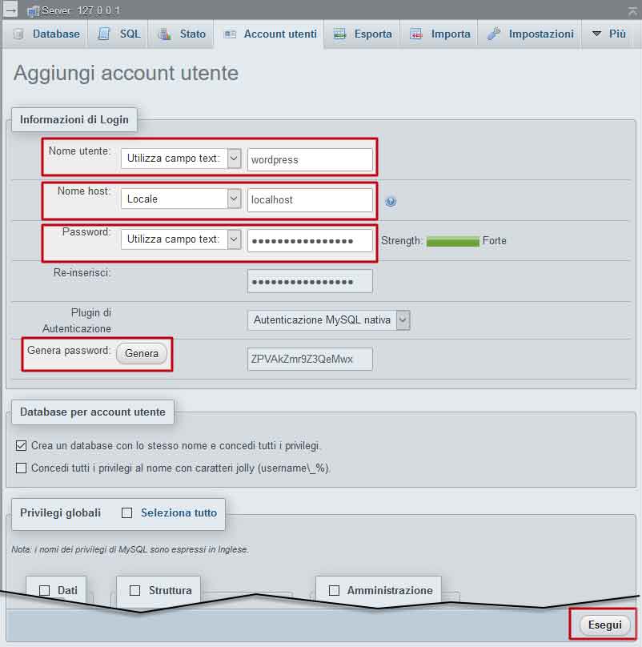Go to the Esporta tab

click(x=363, y=34)
